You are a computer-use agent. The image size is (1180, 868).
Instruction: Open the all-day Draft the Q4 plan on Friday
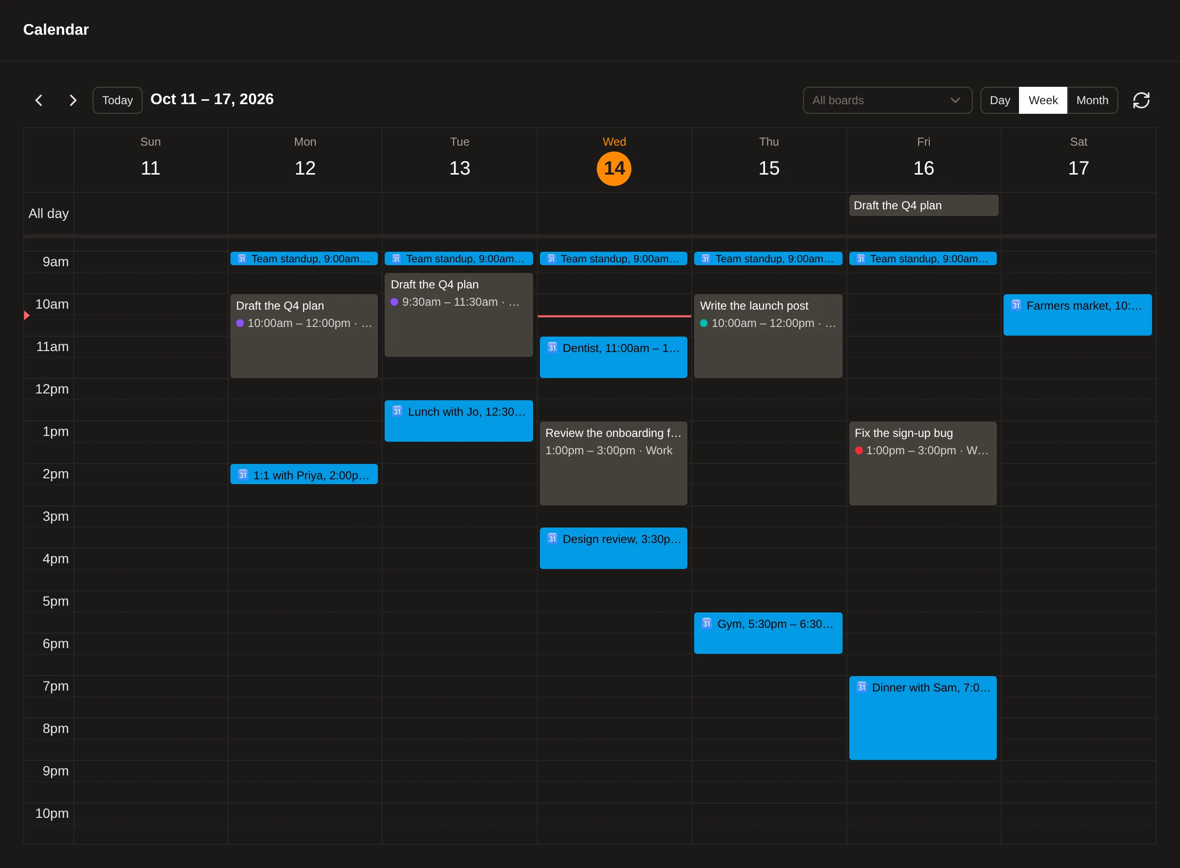[x=923, y=205]
